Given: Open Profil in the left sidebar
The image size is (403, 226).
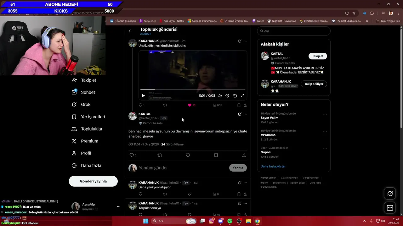Looking at the screenshot, I should (x=82, y=153).
